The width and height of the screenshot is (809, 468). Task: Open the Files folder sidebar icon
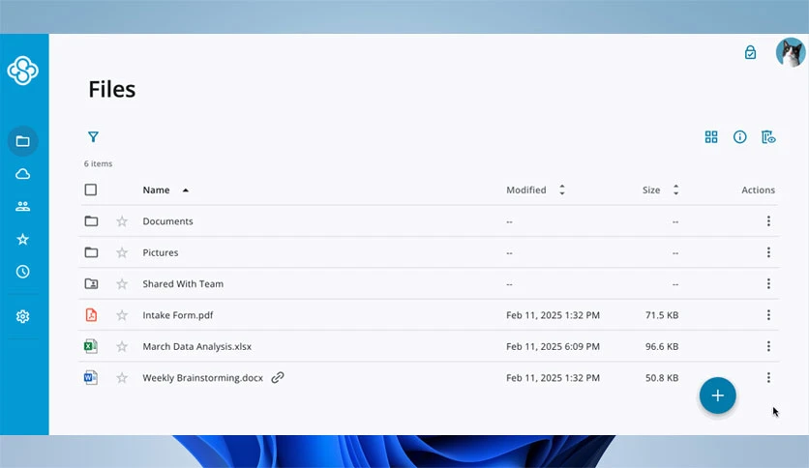[22, 141]
